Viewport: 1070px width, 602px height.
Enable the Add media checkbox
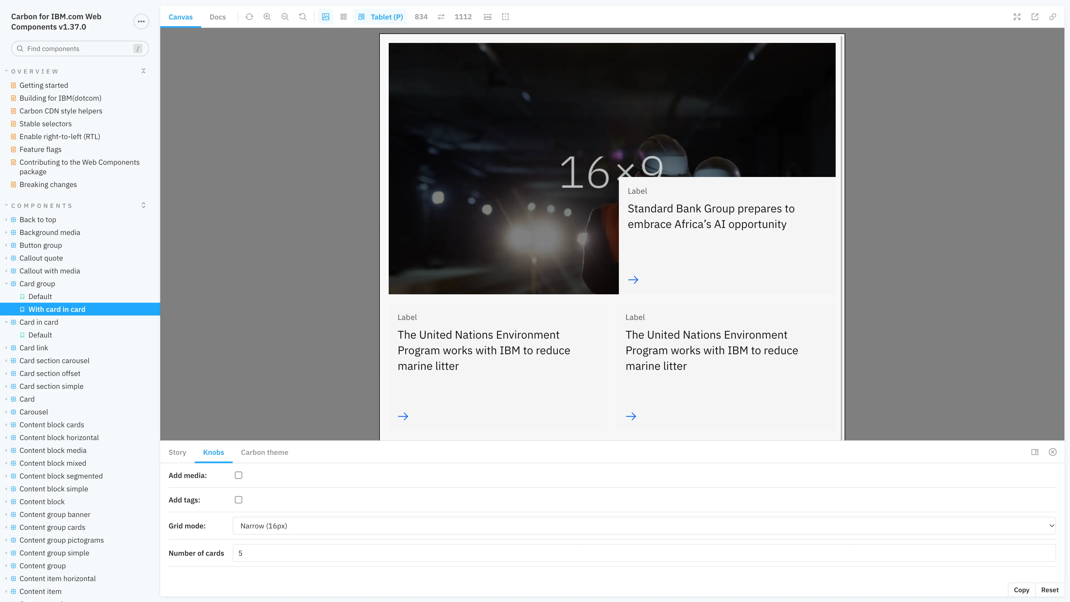239,475
